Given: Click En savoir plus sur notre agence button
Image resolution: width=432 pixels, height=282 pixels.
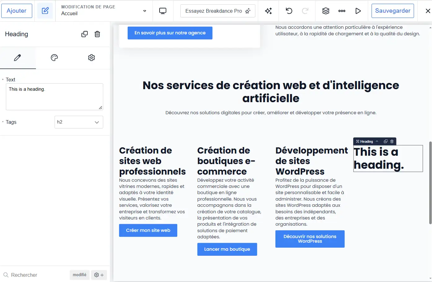Looking at the screenshot, I should point(170,33).
